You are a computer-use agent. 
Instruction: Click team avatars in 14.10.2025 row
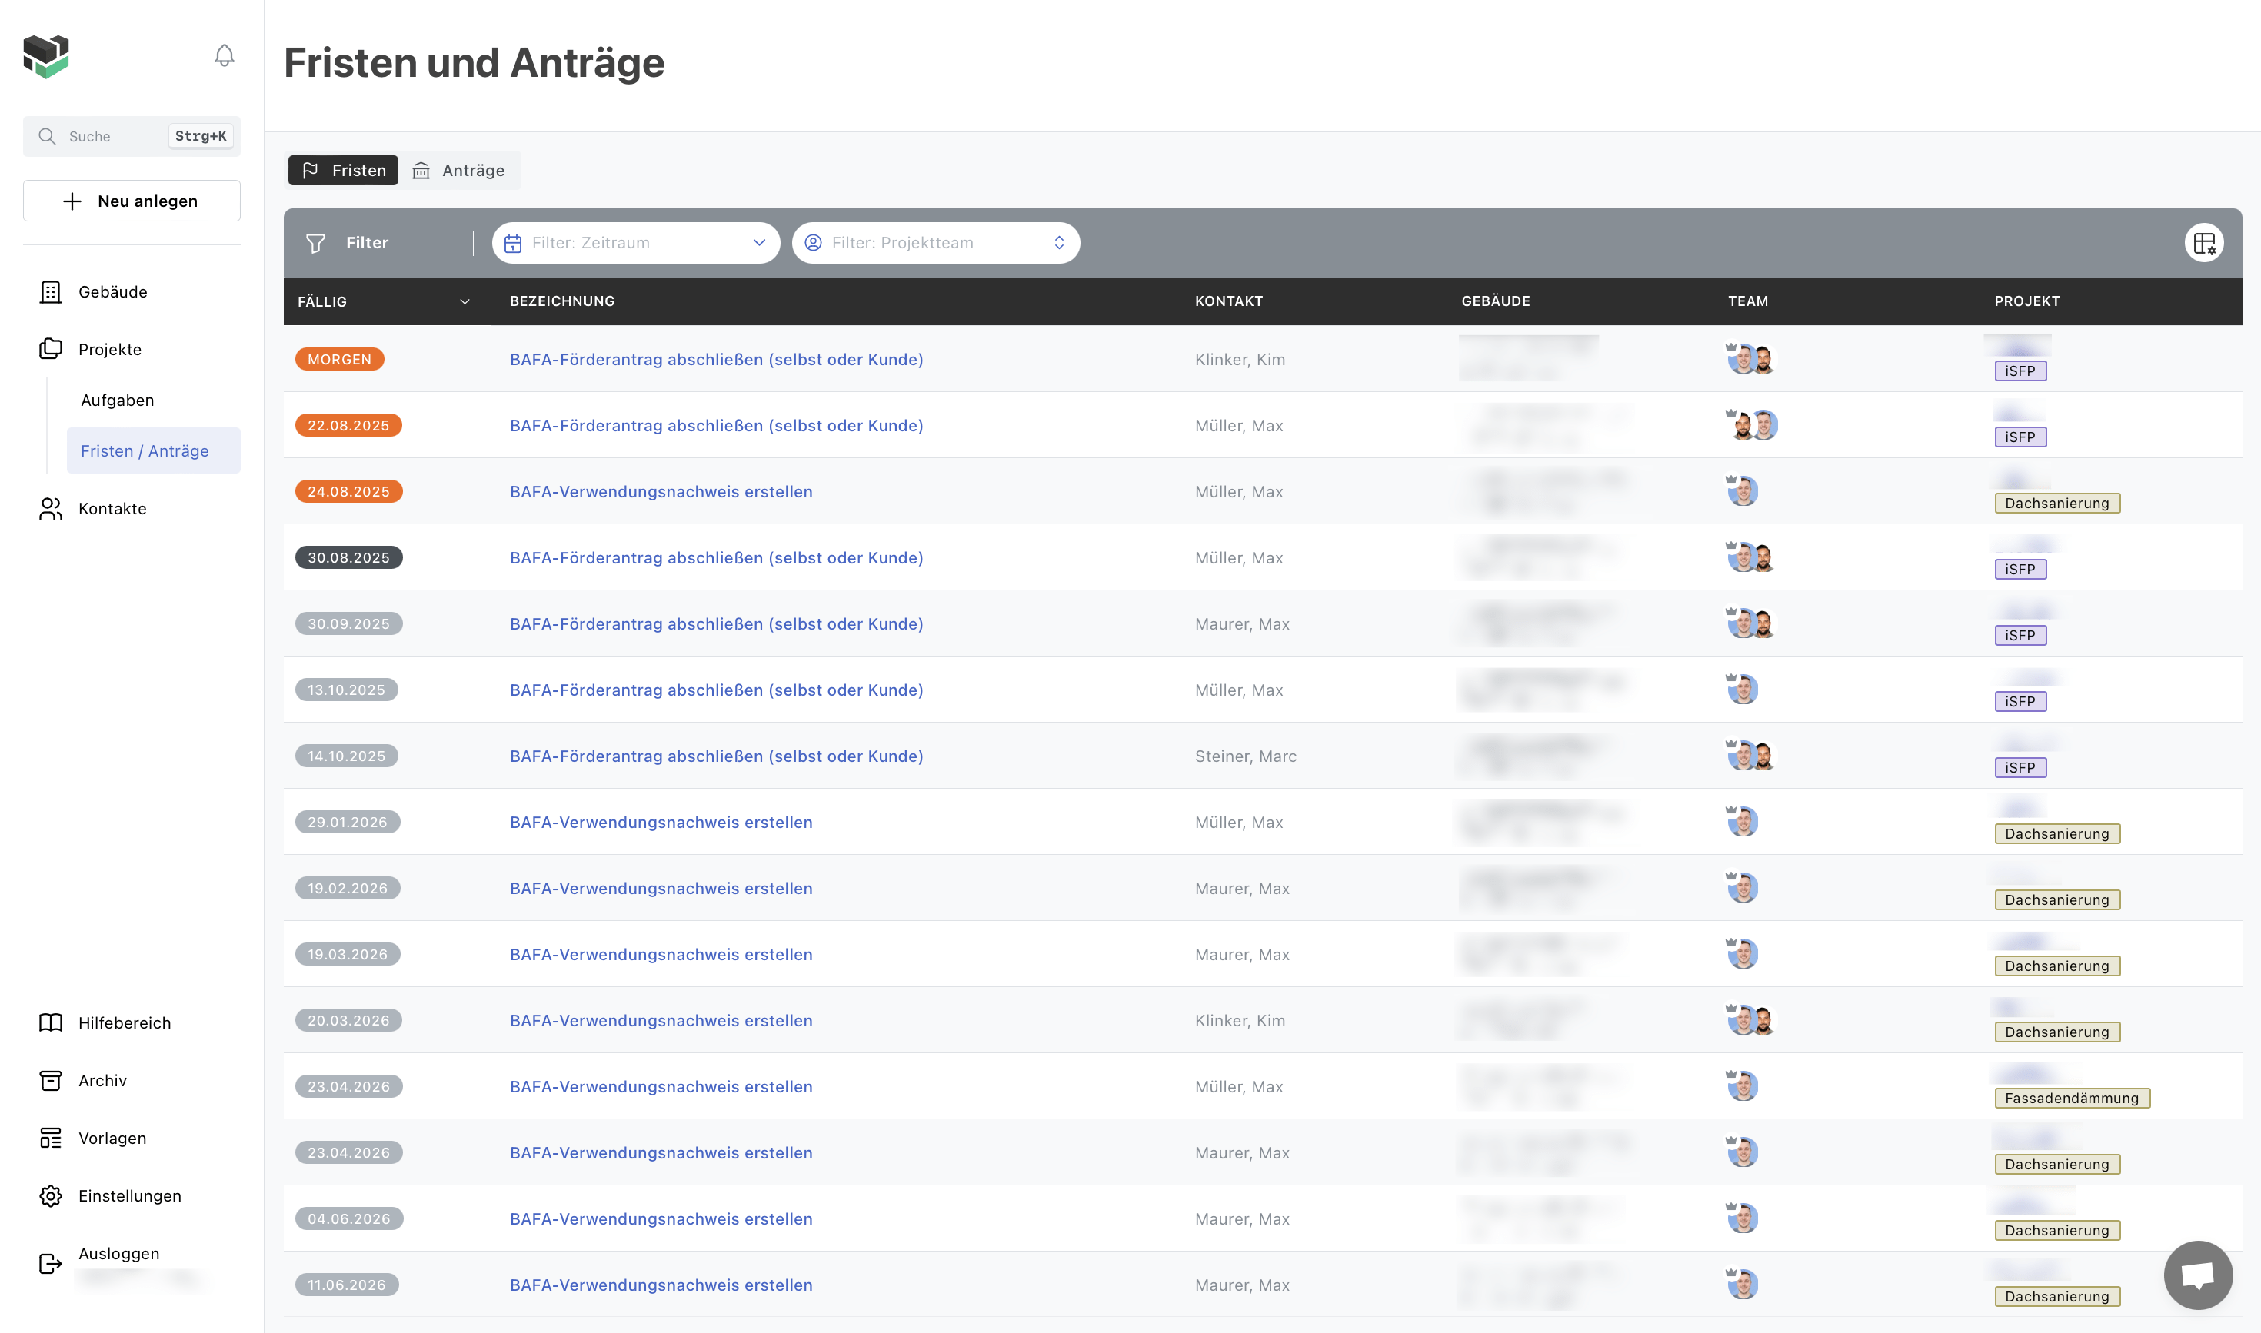[1750, 756]
